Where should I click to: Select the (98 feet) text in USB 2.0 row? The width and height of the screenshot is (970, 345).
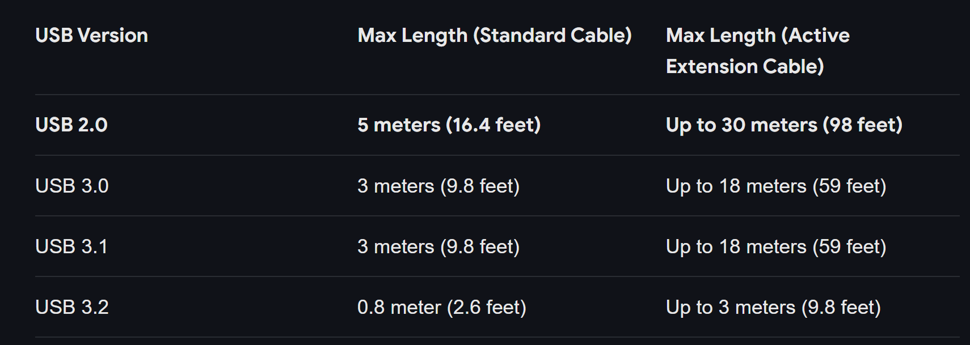pyautogui.click(x=863, y=125)
